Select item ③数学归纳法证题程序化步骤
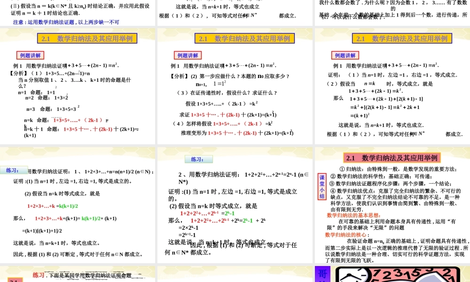The width and height of the screenshot is (470, 282). point(390,183)
